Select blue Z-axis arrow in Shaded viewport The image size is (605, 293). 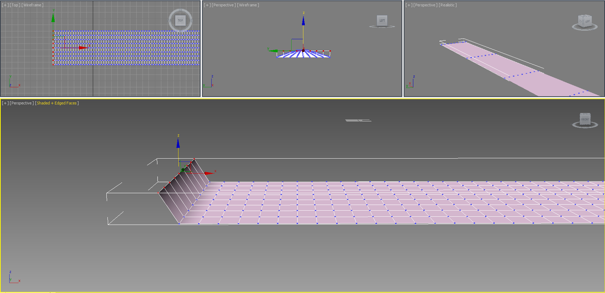(178, 143)
